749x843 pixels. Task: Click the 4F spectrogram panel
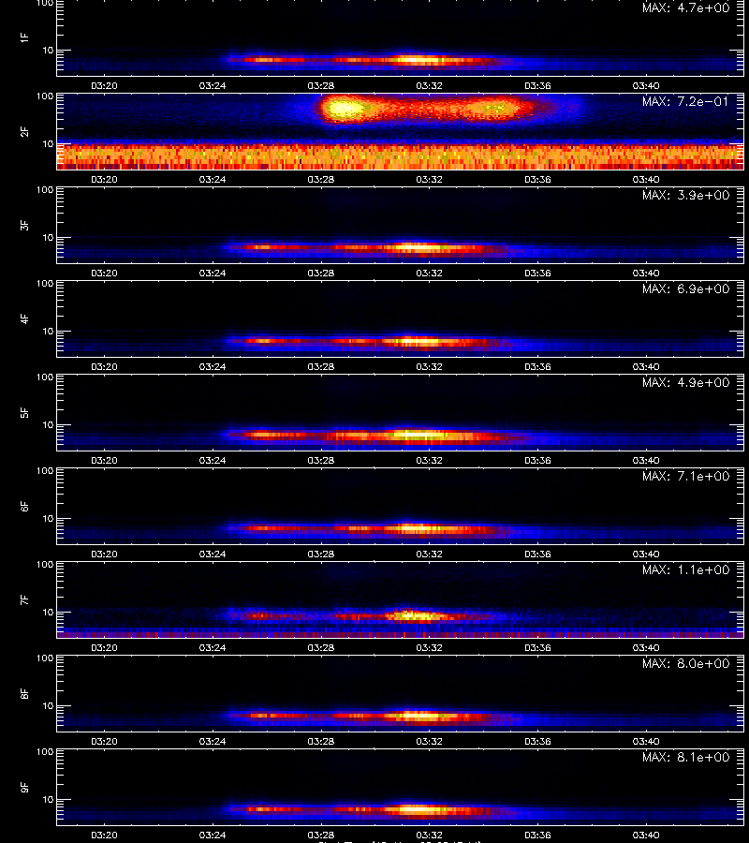pyautogui.click(x=401, y=318)
